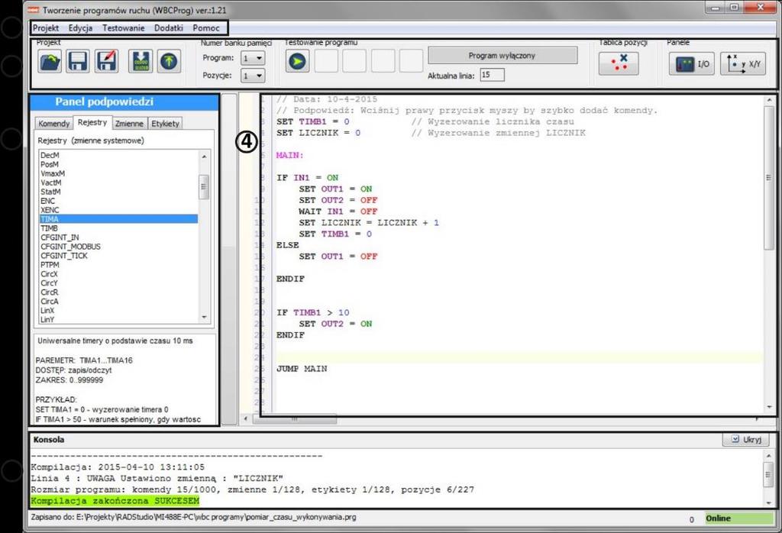Click the code editor vertical scrollbar
The width and height of the screenshot is (782, 533).
point(768,177)
